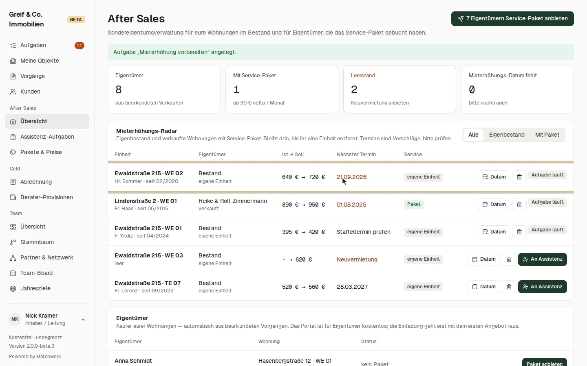Click the overdue date 01.08.2025

coord(351,205)
